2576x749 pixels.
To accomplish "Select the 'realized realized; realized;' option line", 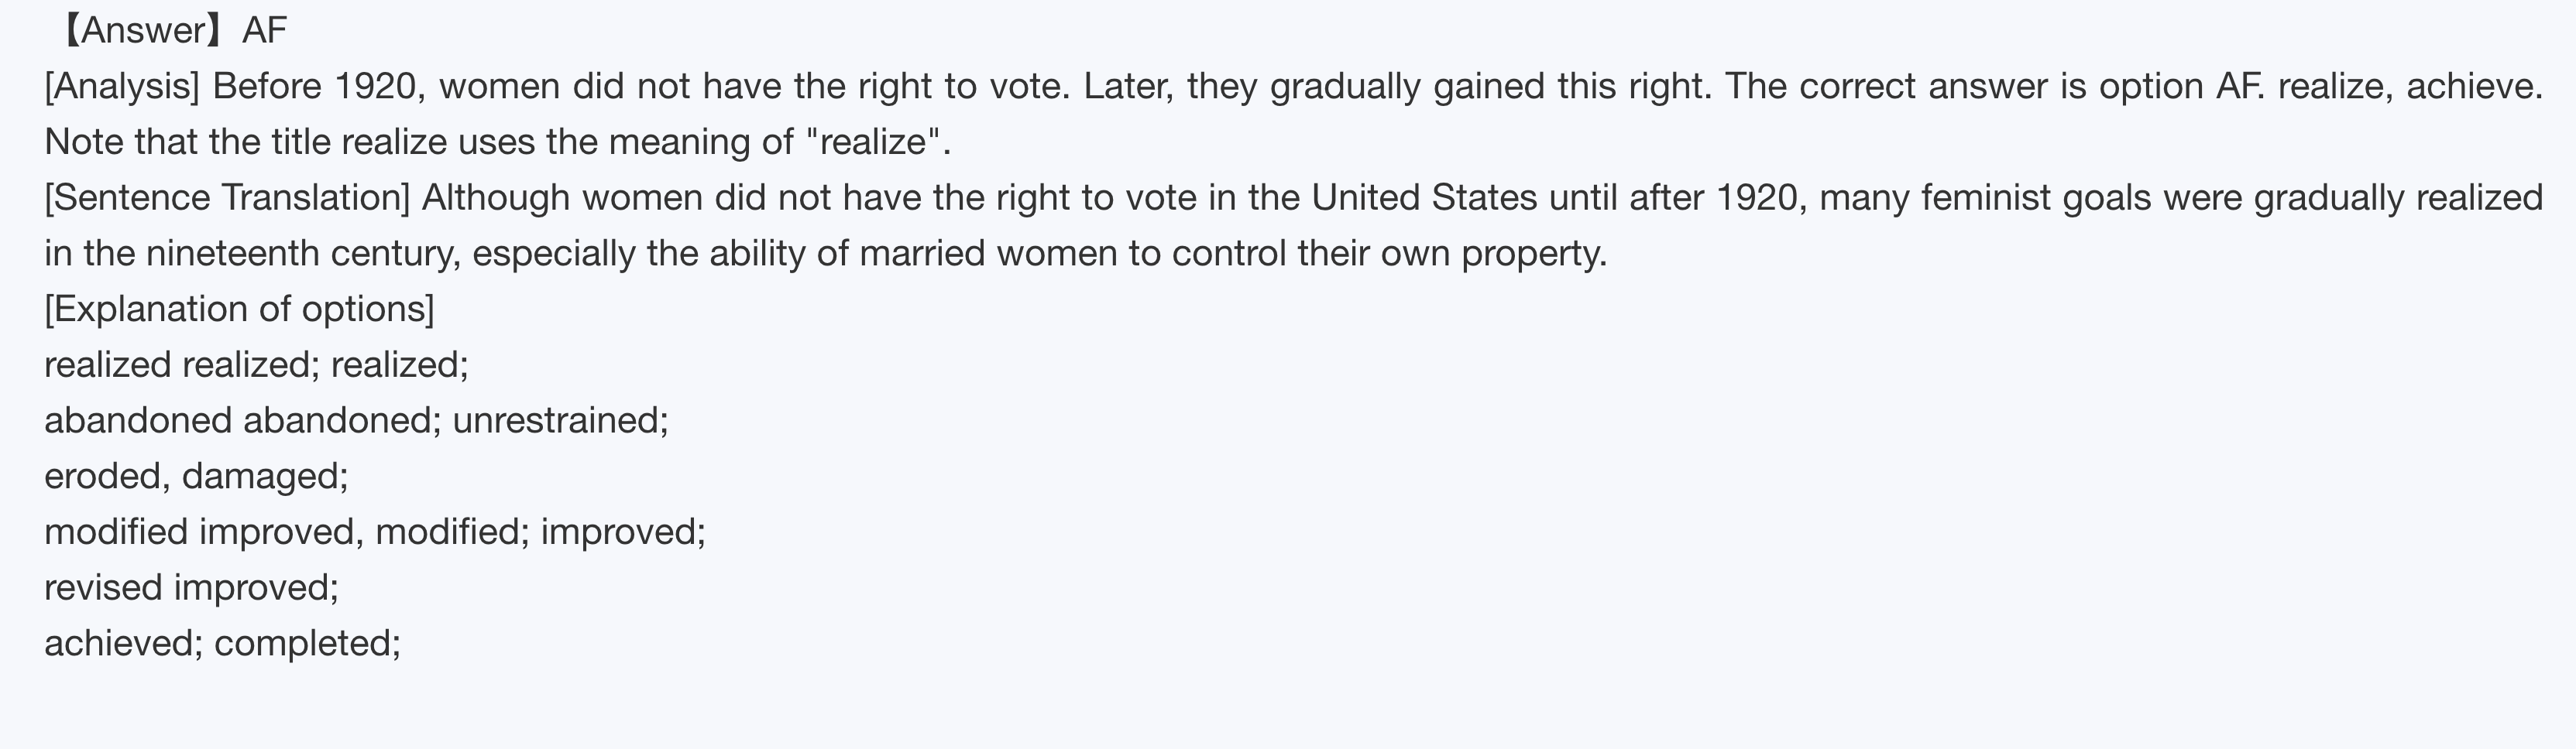I will (x=256, y=365).
